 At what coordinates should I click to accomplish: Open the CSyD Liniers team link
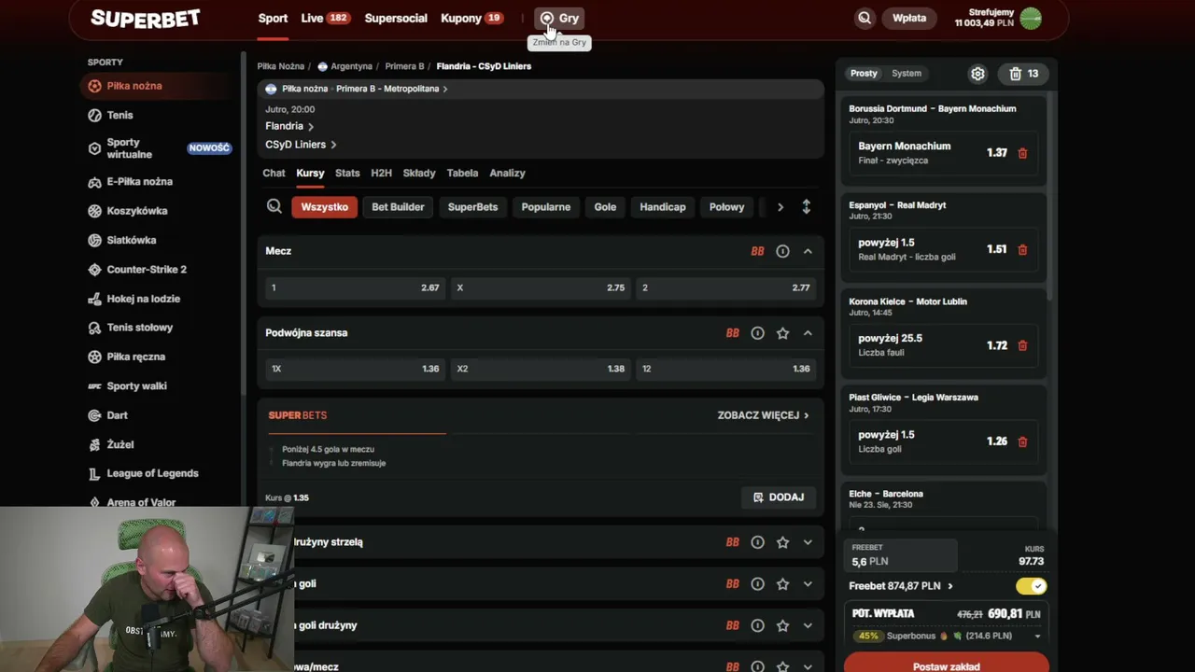point(301,145)
